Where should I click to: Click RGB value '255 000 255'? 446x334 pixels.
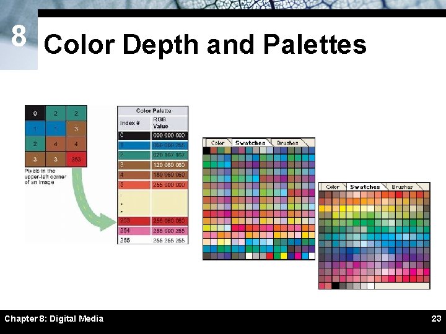[x=169, y=231]
